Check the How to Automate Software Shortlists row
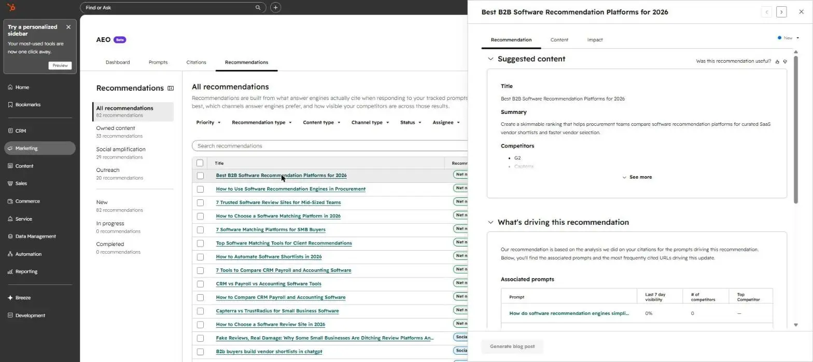This screenshot has width=813, height=362. pyautogui.click(x=200, y=257)
